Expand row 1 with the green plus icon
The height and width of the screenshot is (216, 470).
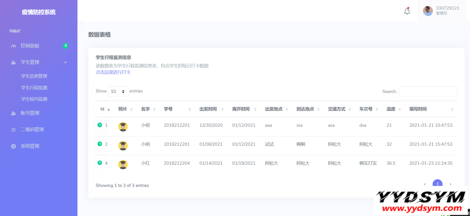(99, 125)
